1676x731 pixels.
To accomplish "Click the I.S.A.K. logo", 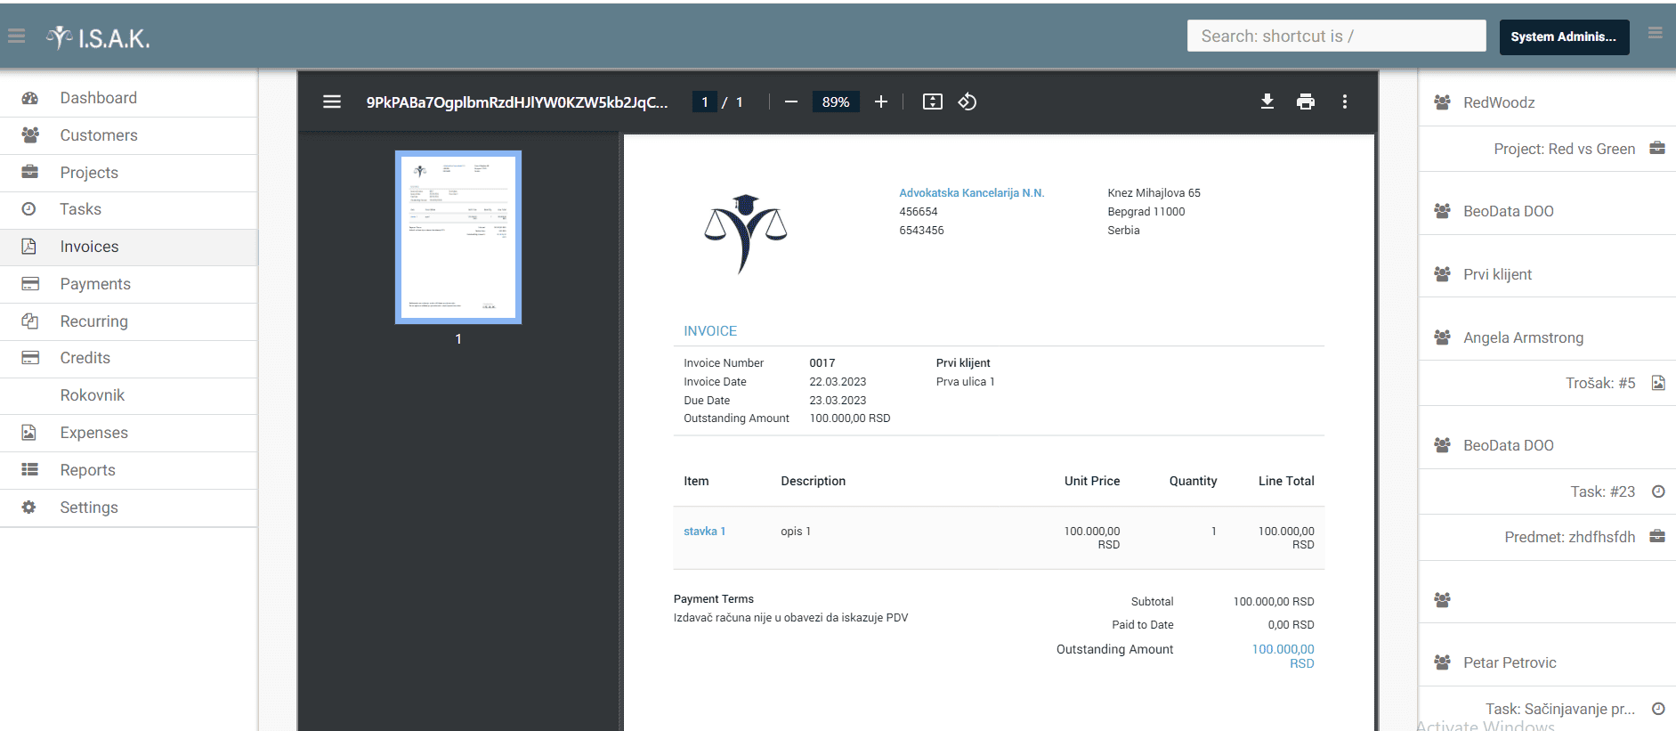I will (98, 37).
